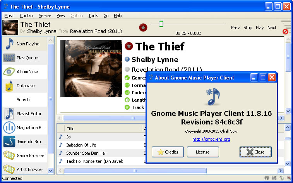
Task: Open the Database browser in sidebar
Action: 24,86
